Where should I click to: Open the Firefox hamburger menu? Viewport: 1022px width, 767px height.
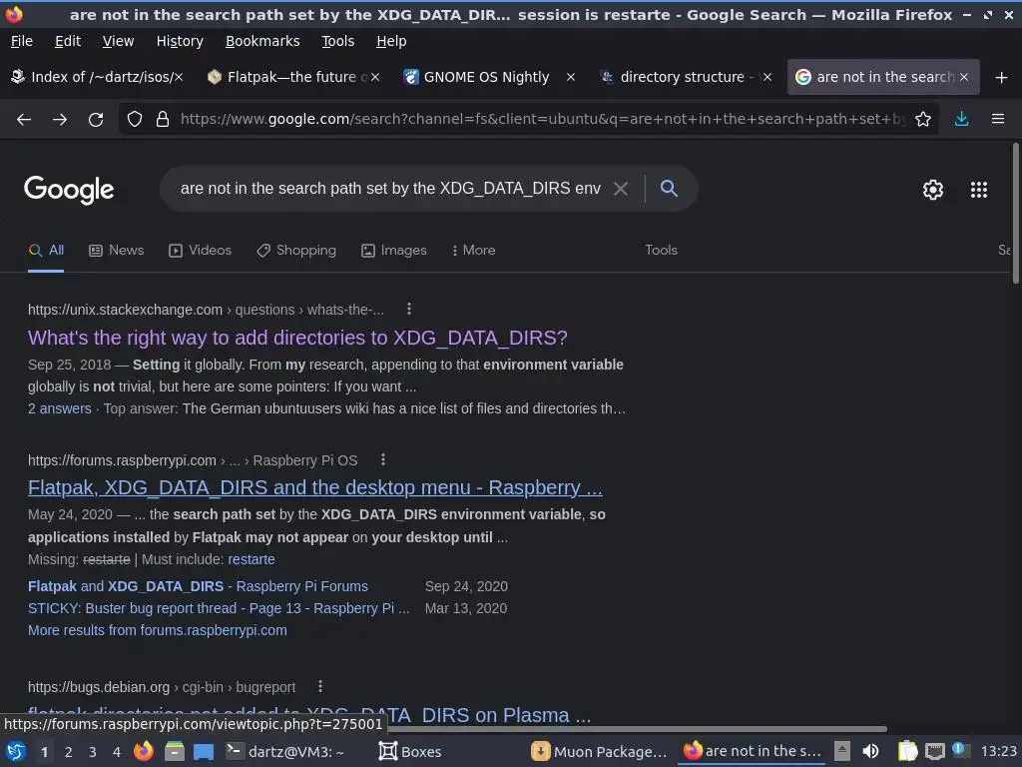(998, 120)
